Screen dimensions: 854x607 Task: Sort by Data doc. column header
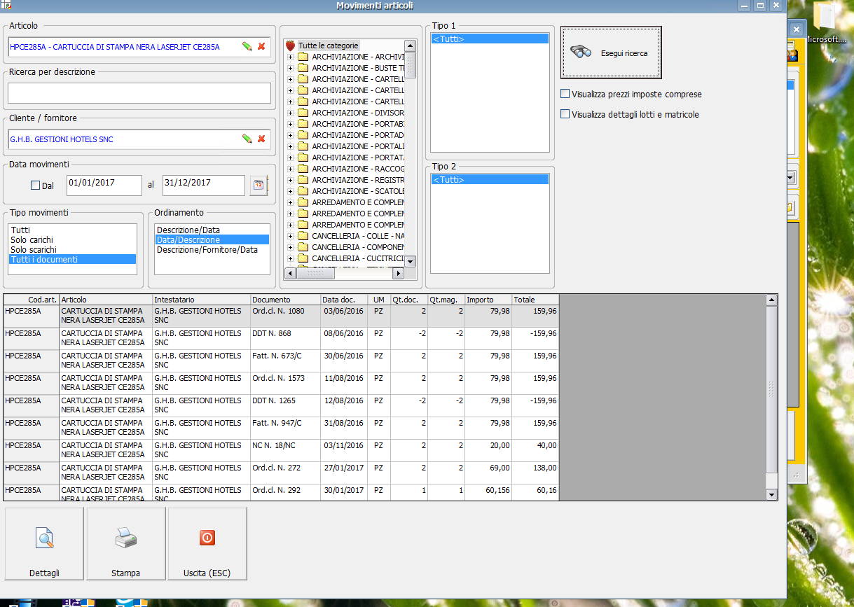[x=343, y=300]
